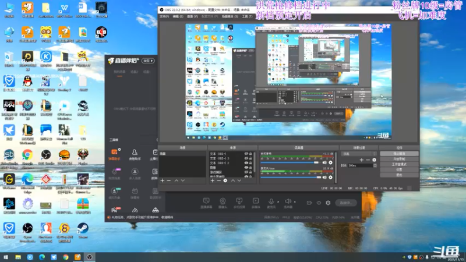The width and height of the screenshot is (466, 262).
Task: Toggle visibility of 文本 (GDI+) 2 source
Action: coord(246,163)
